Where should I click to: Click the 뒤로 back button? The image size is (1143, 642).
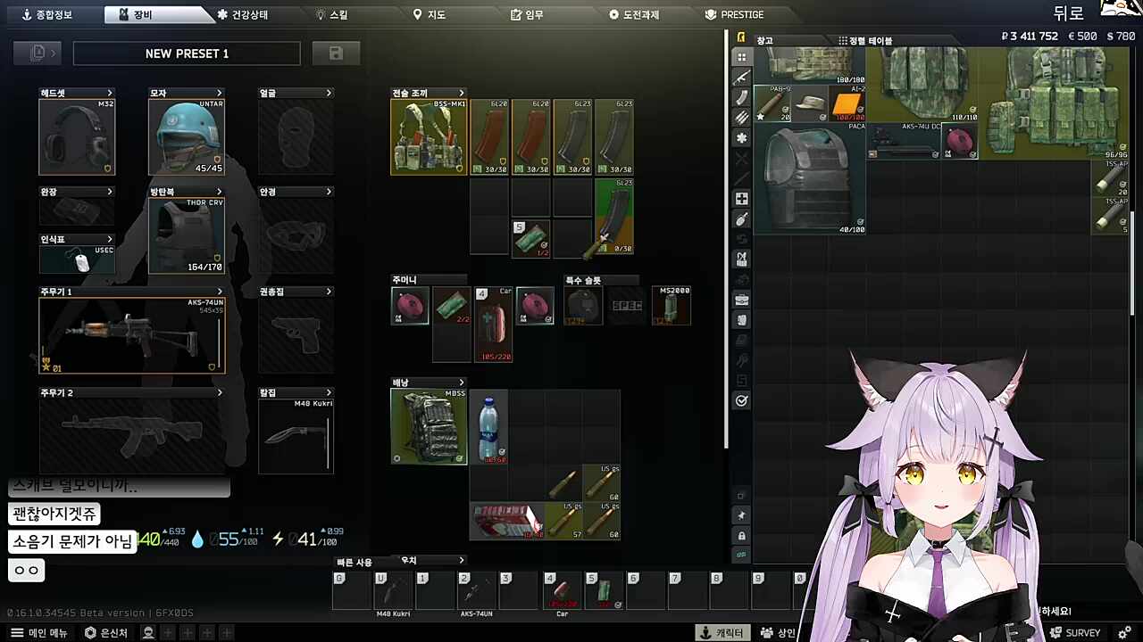(x=1068, y=14)
